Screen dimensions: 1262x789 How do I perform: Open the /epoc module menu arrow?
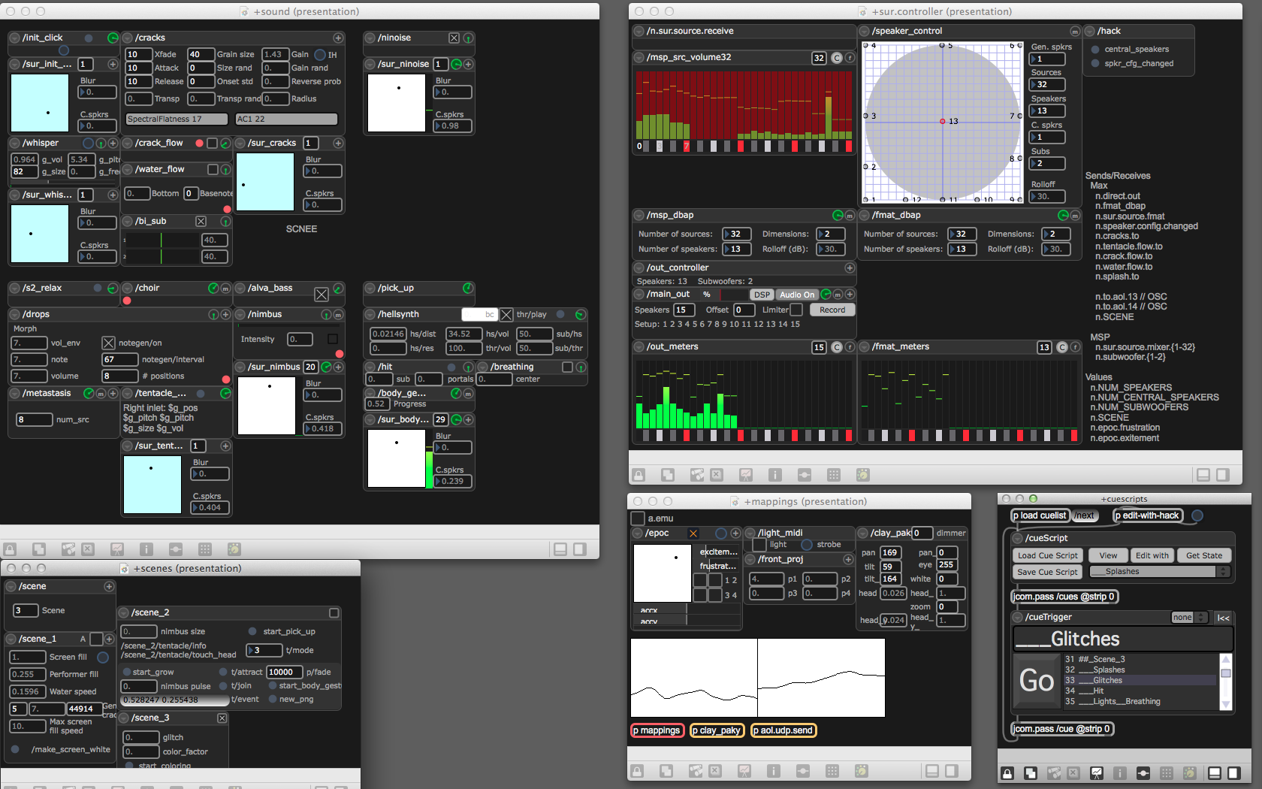(638, 534)
